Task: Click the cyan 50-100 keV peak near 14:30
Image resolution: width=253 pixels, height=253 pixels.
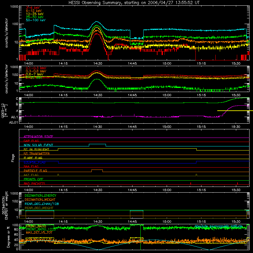Action: tap(97, 22)
